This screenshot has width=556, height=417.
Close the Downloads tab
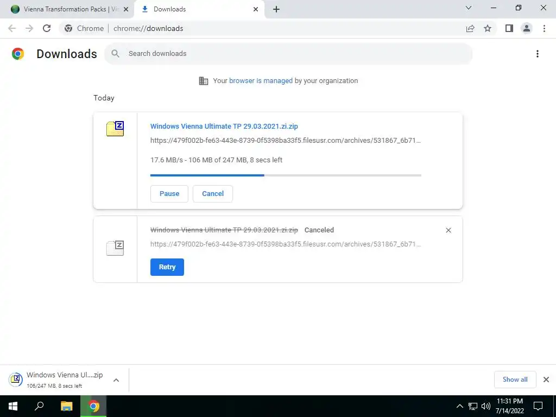point(256,9)
